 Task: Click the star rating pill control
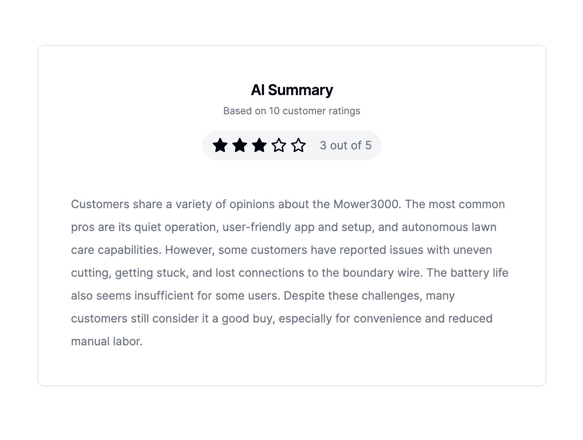tap(292, 145)
